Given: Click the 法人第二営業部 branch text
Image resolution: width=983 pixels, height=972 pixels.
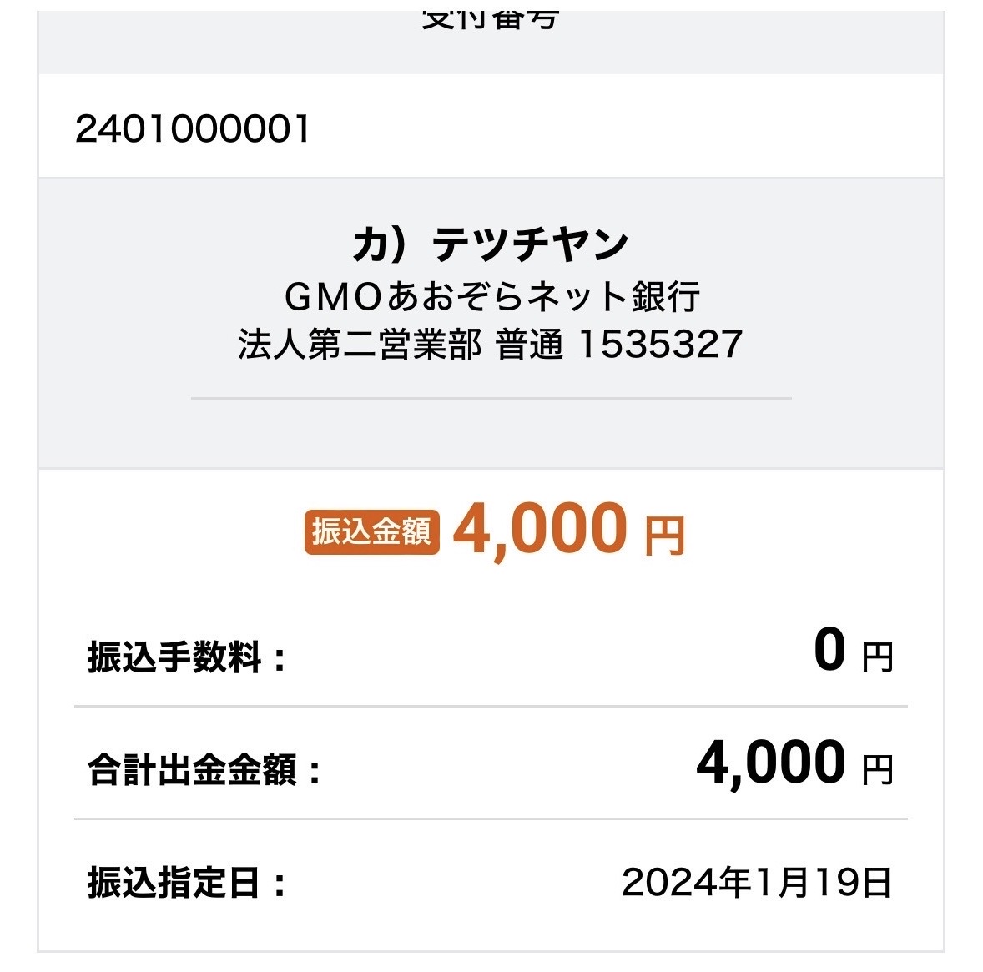Looking at the screenshot, I should pos(360,345).
